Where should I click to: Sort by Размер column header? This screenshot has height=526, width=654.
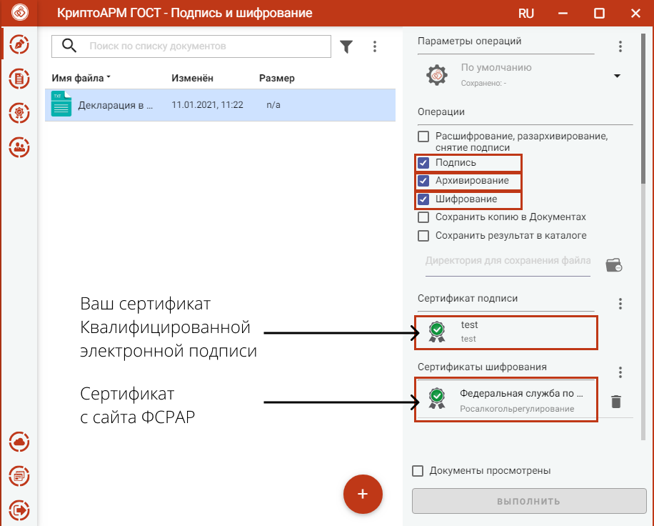[277, 78]
